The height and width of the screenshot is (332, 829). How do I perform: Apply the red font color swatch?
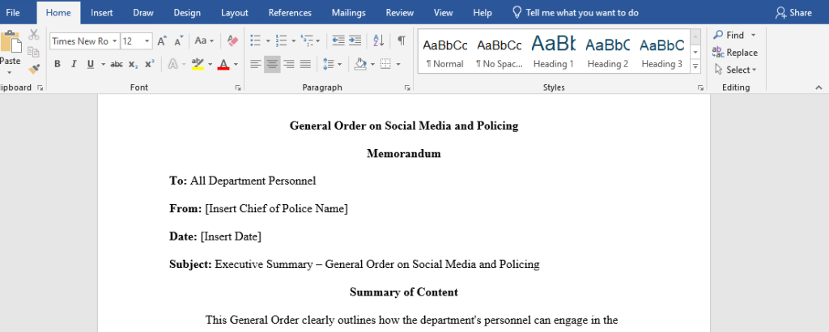tap(223, 64)
